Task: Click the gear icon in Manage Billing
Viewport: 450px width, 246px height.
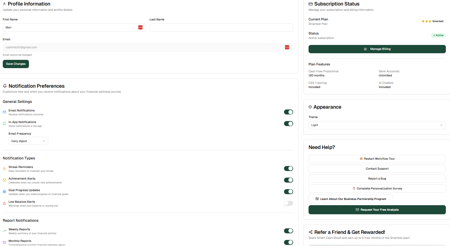Action: [365, 49]
